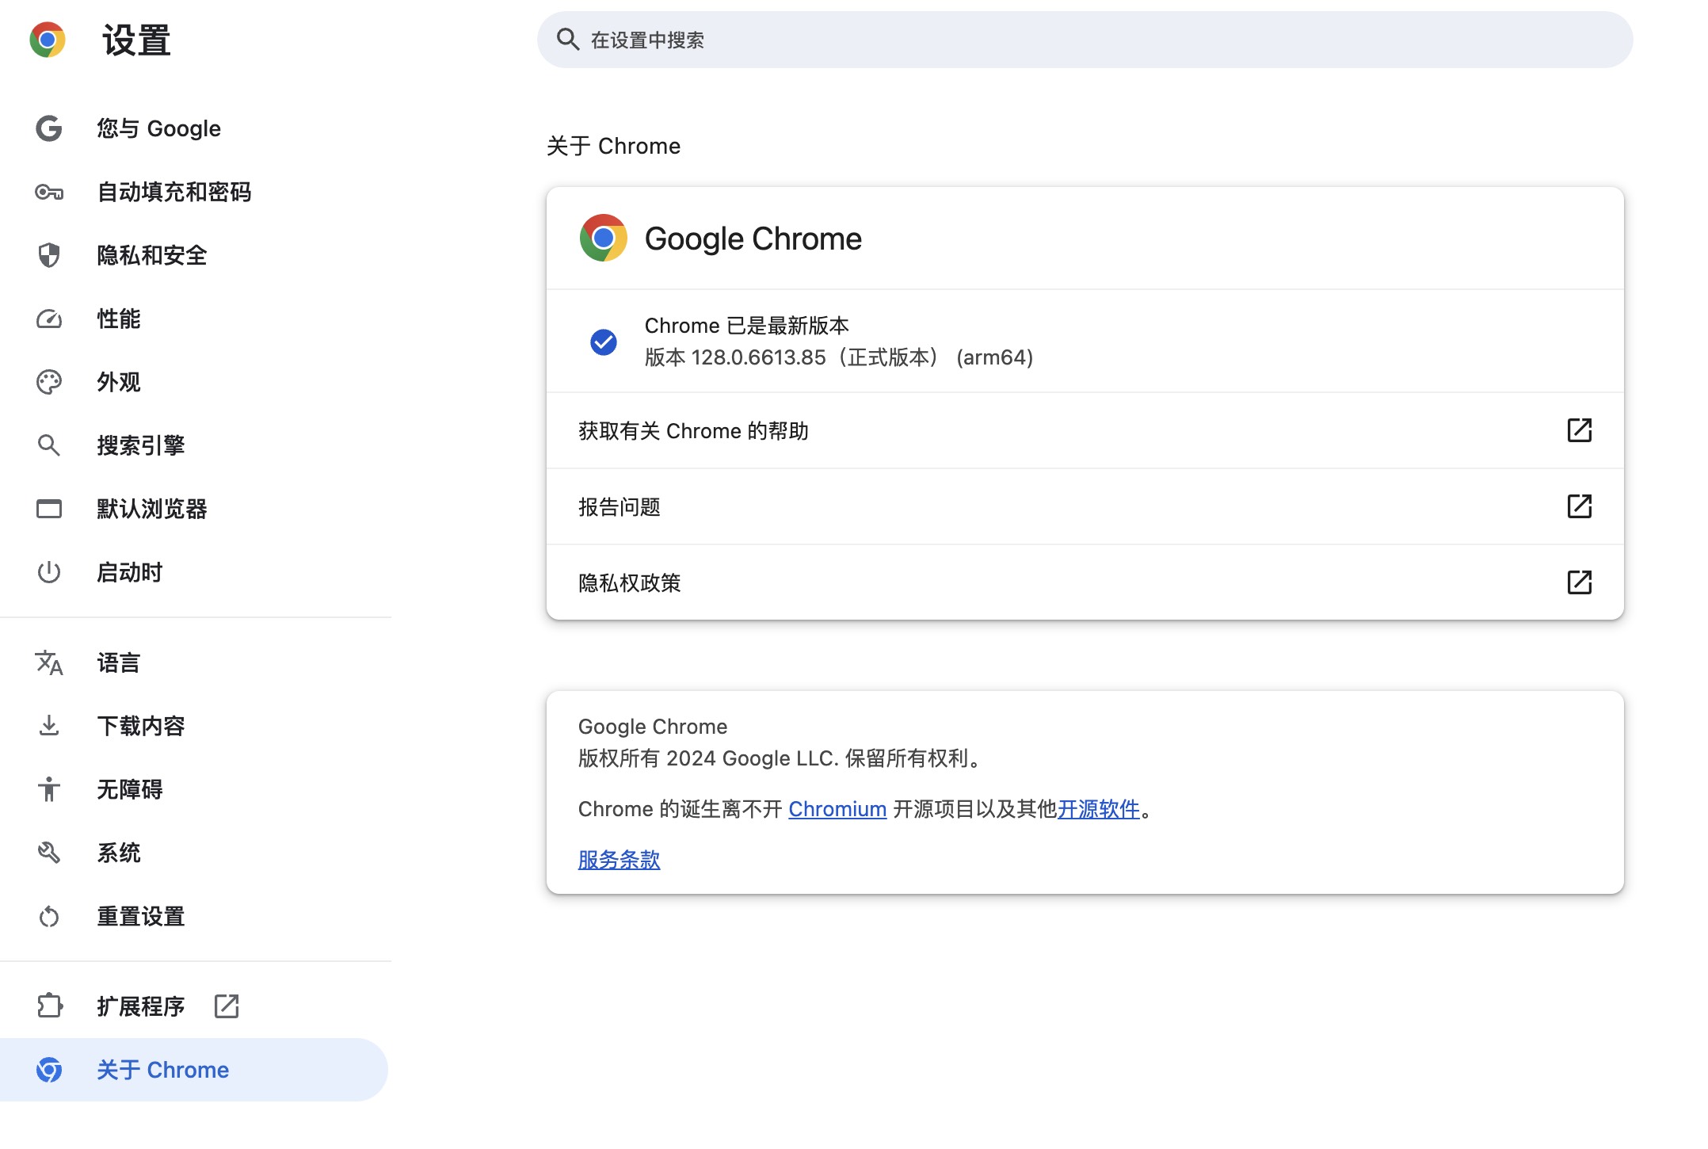This screenshot has height=1149, width=1708.
Task: Click the Google Chrome logo in about card
Action: (603, 238)
